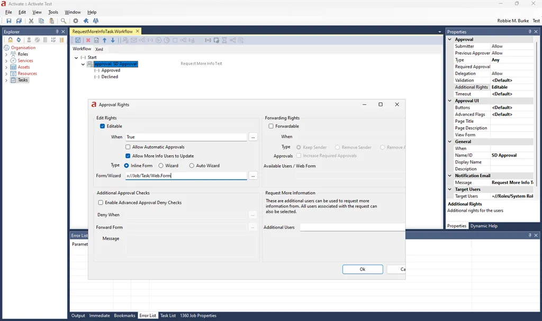
Task: Tick the Forwardable checkbox
Action: point(271,126)
